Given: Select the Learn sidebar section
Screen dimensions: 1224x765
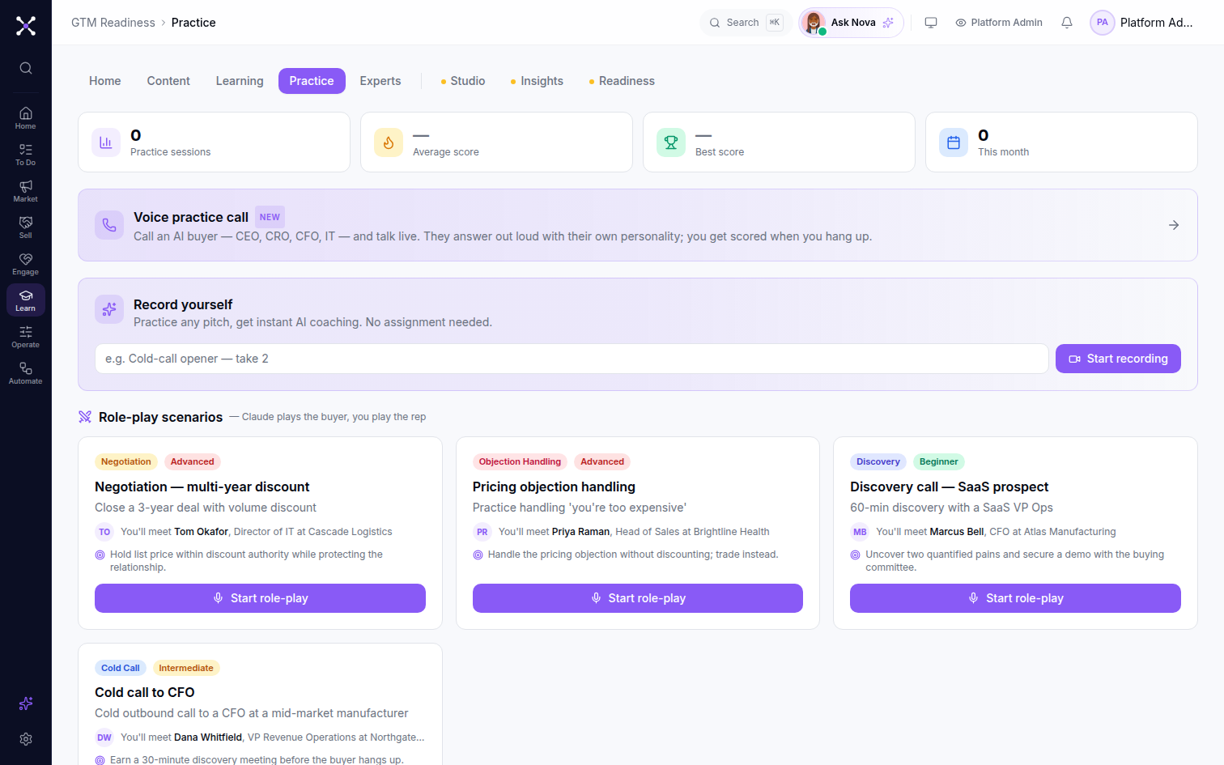Looking at the screenshot, I should 26,300.
